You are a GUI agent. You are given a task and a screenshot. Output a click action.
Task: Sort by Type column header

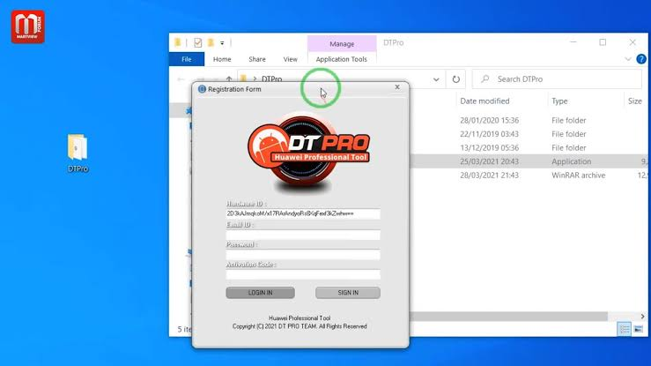559,101
